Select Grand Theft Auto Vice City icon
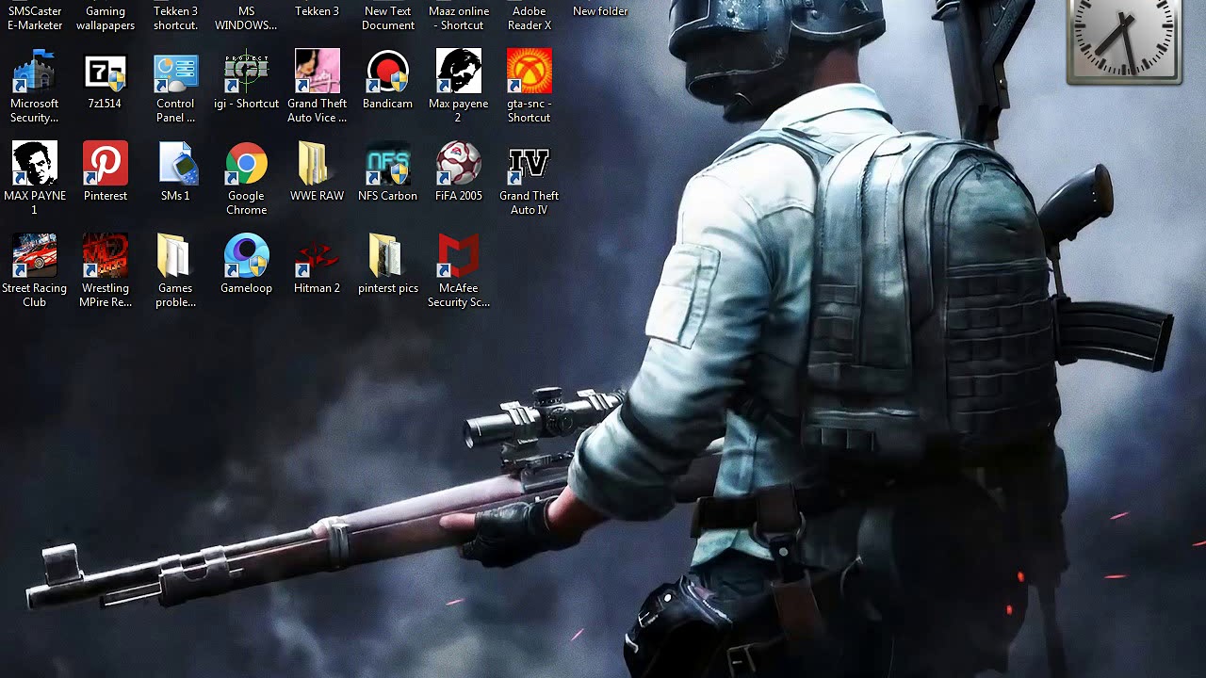The width and height of the screenshot is (1206, 678). click(317, 73)
